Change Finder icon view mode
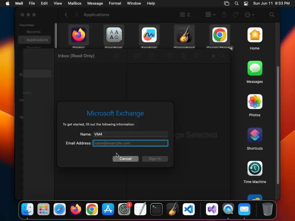The width and height of the screenshot is (295, 221). pyautogui.click(x=185, y=15)
